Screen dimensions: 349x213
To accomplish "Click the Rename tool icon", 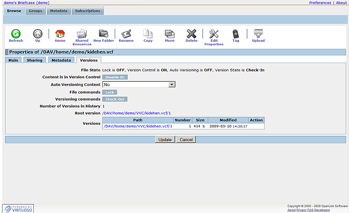I will (126, 34).
